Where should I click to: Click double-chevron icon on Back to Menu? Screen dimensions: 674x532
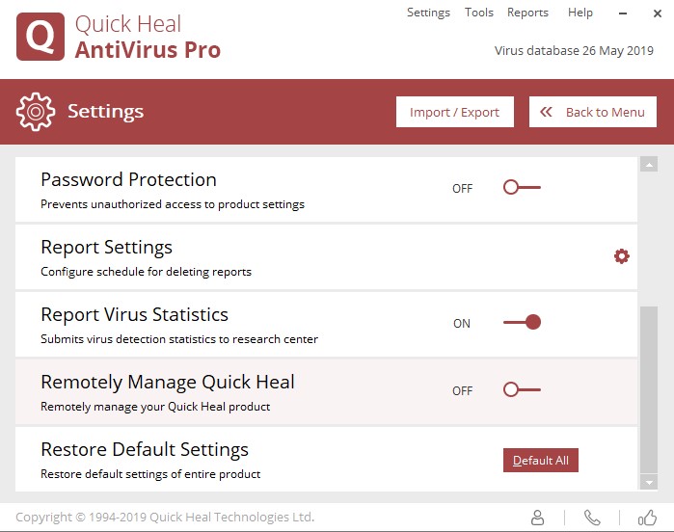(547, 112)
